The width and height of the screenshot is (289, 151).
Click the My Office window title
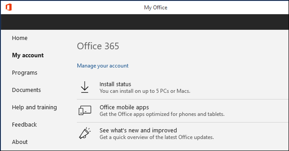click(x=156, y=8)
